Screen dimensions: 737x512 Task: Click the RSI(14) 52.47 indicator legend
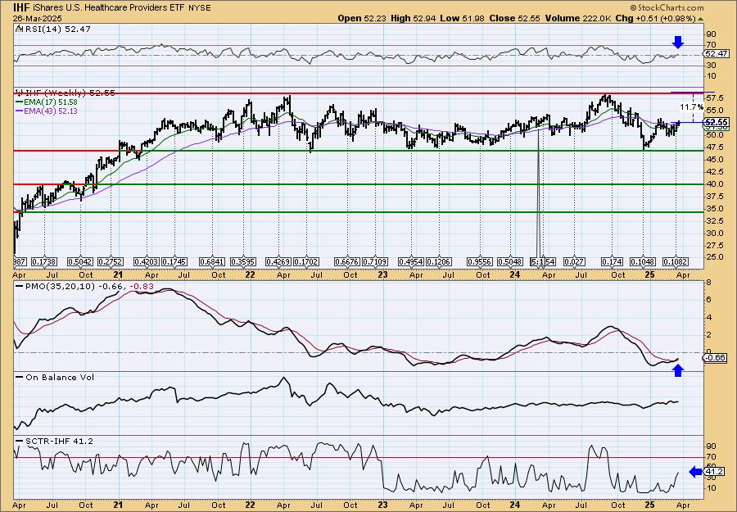[53, 29]
